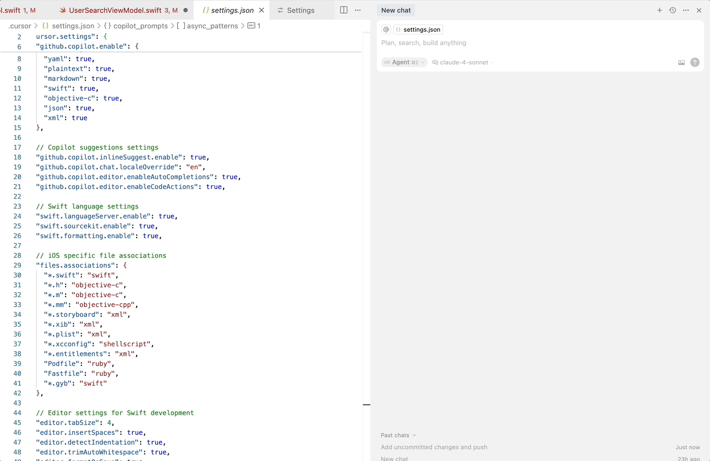The width and height of the screenshot is (710, 461).
Task: Click the settings.json context chip in chat
Action: click(418, 29)
